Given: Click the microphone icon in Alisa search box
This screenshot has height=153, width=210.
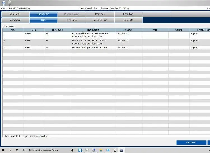Looking at the screenshot, I should click(72, 150).
